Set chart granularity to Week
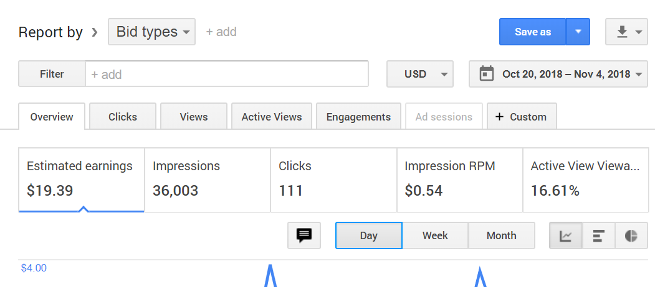This screenshot has height=287, width=655. (435, 235)
